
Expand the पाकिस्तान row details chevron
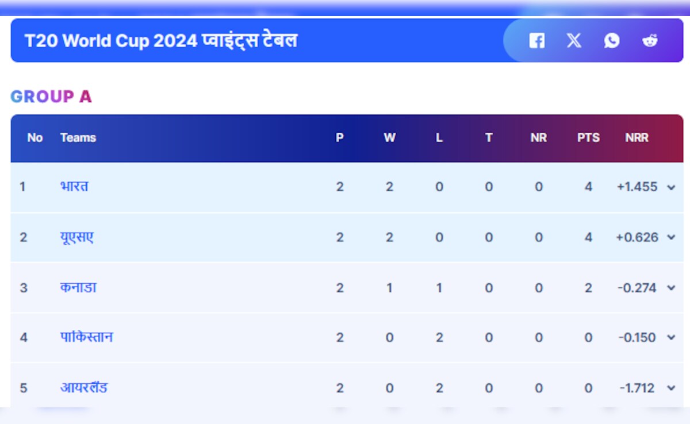[x=671, y=338]
